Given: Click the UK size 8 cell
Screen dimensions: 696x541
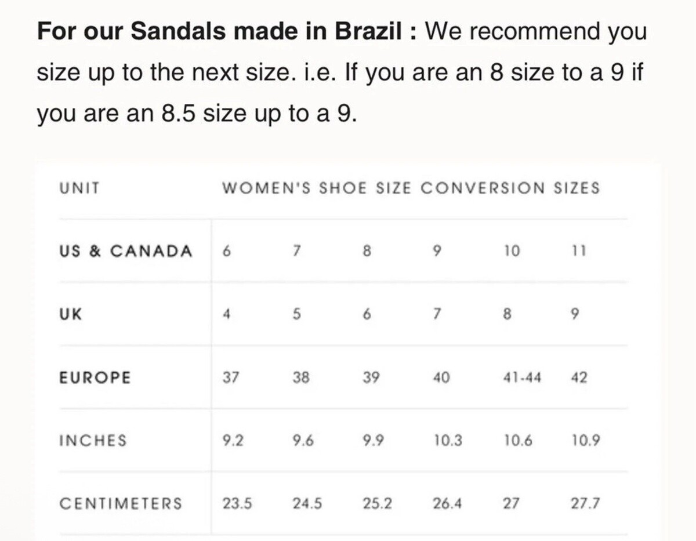Looking at the screenshot, I should 507,314.
